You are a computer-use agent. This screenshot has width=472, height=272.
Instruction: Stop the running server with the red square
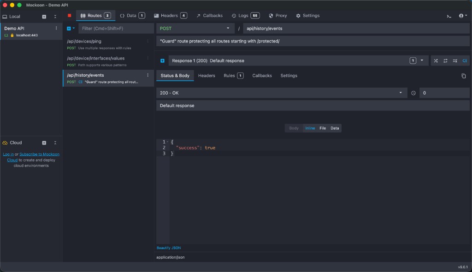70,15
